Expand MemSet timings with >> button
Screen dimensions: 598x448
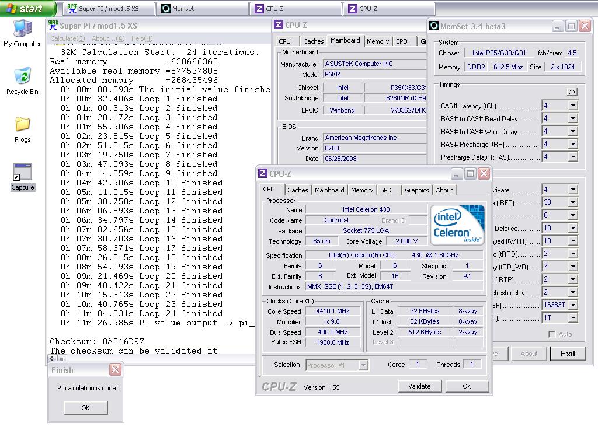[572, 92]
